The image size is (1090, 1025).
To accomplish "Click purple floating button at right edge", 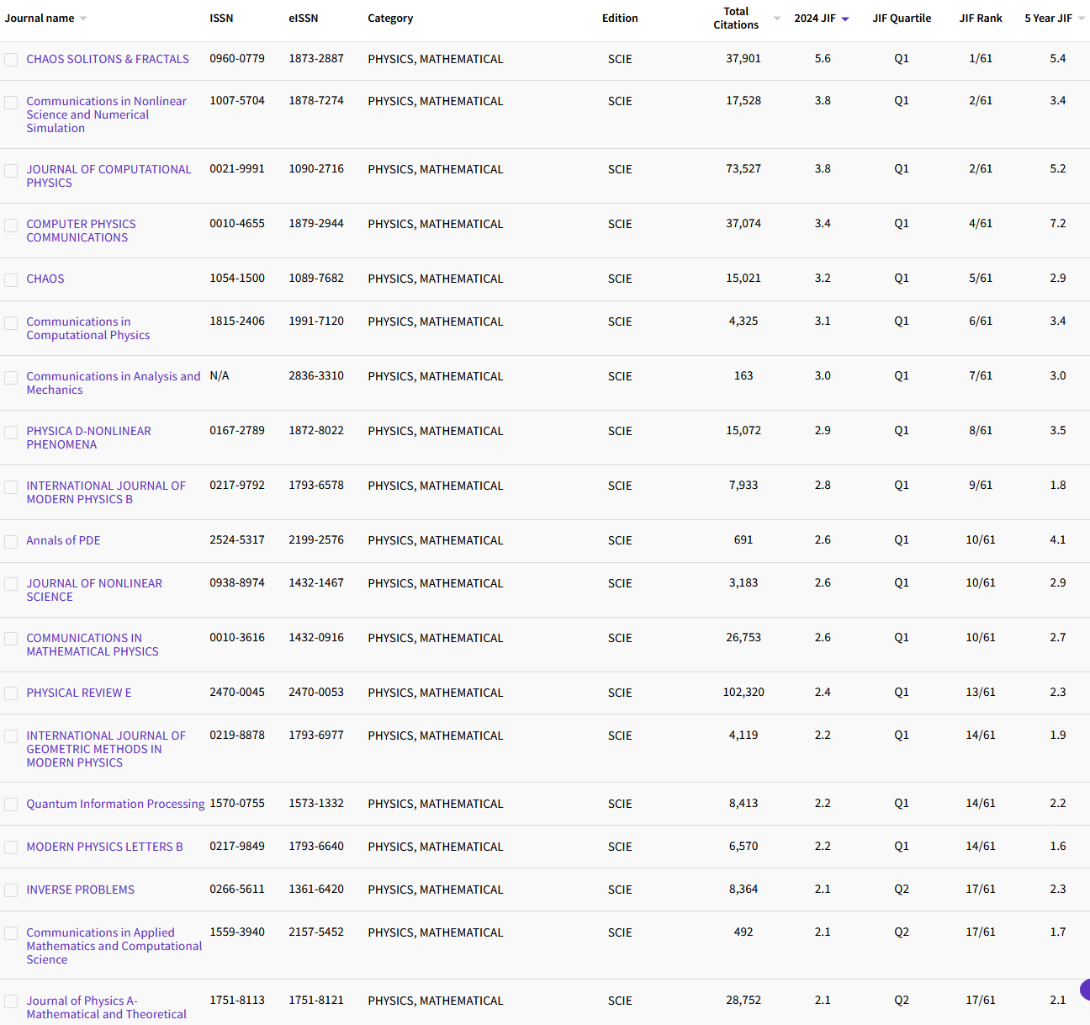I will (1085, 990).
